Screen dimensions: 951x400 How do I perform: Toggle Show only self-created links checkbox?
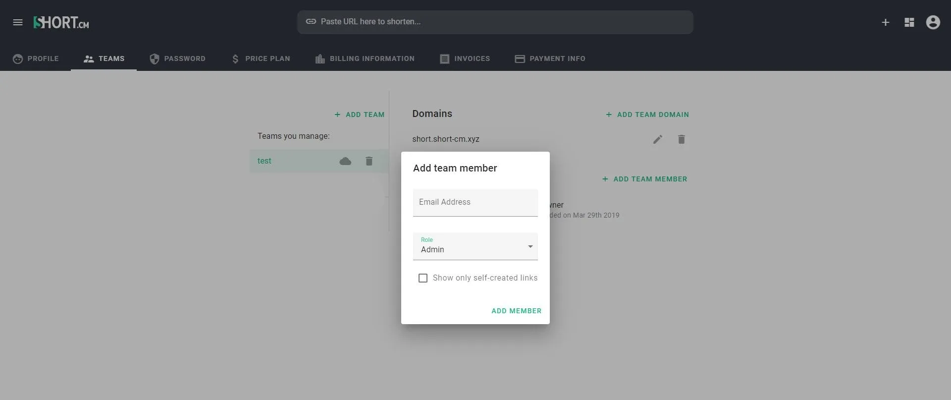point(423,278)
